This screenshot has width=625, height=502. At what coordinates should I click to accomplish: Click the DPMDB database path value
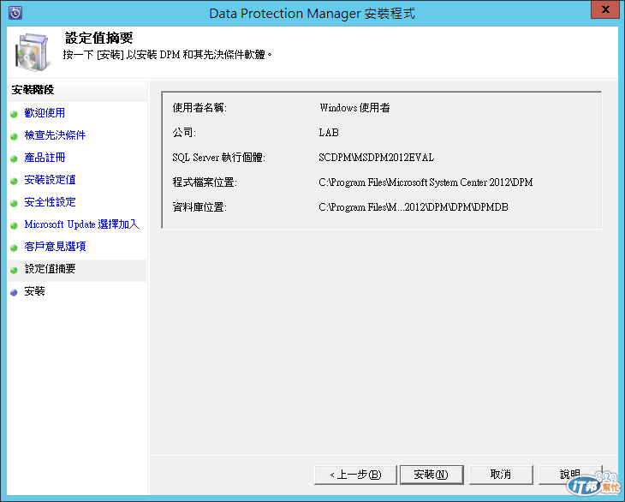pyautogui.click(x=414, y=207)
